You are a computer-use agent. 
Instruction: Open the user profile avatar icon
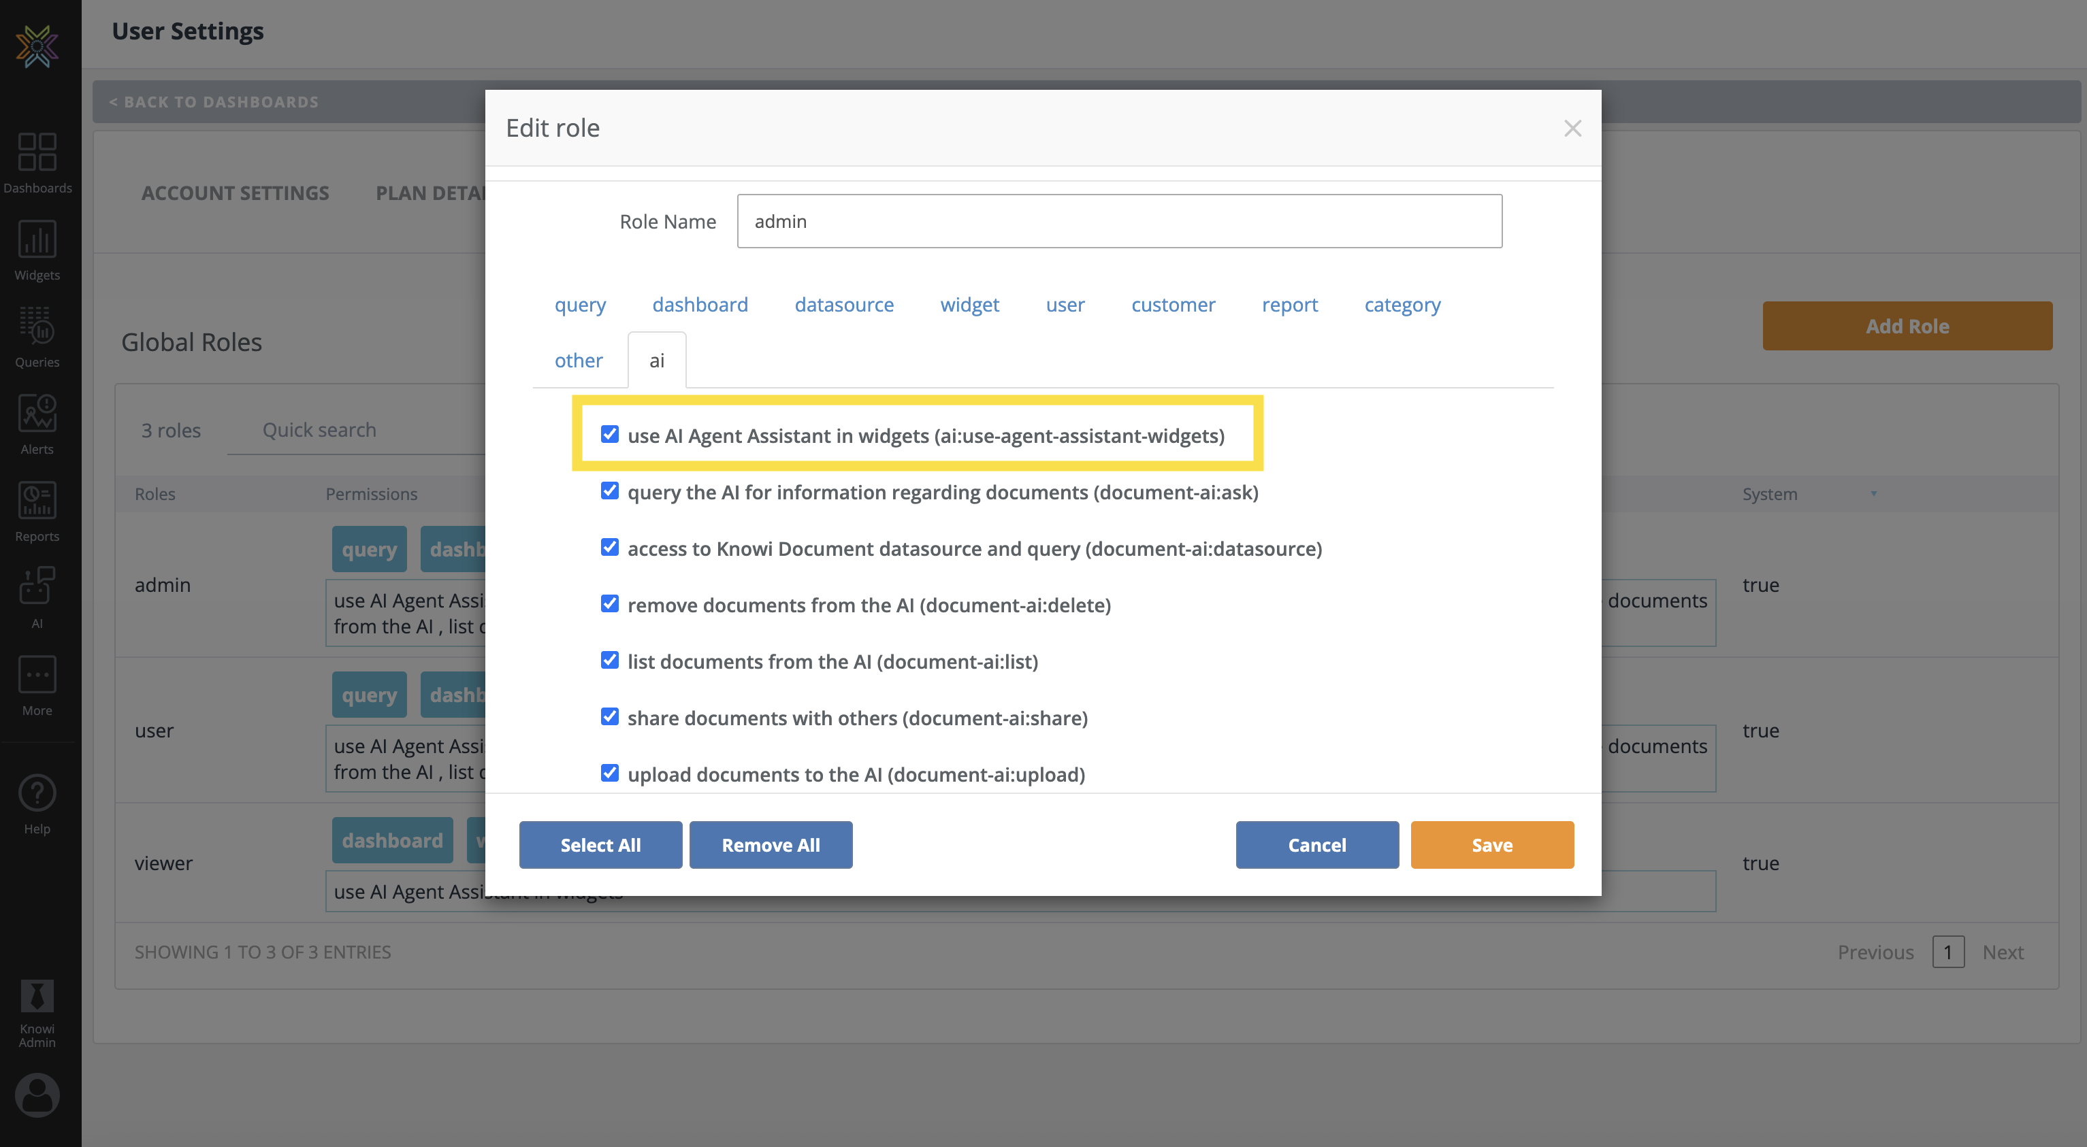pos(37,1095)
